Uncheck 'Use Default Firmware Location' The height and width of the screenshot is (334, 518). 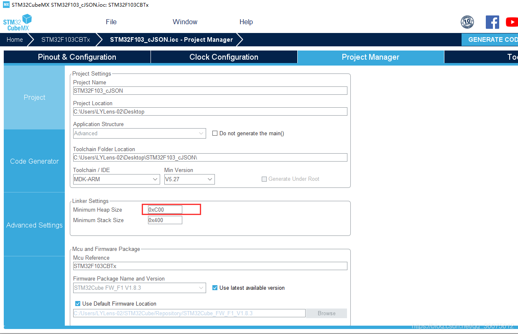click(78, 304)
